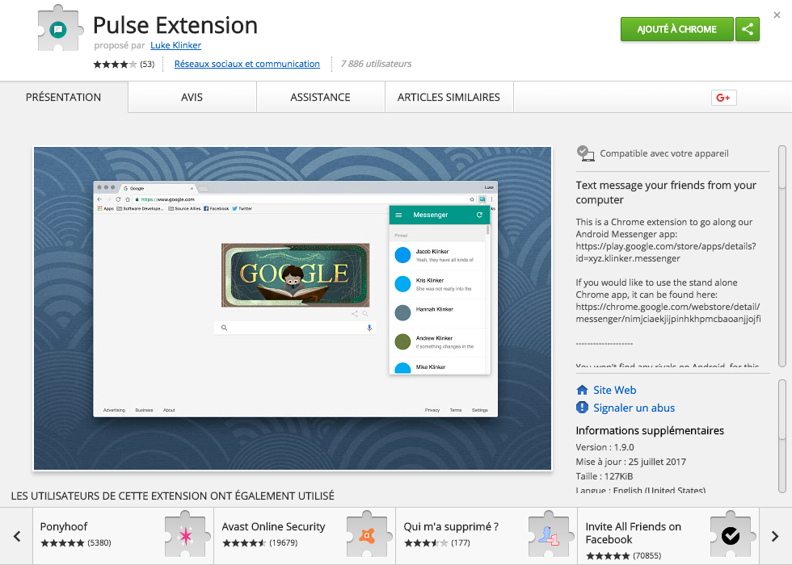792x565 pixels.
Task: Click the Google+ share button
Action: [x=723, y=98]
